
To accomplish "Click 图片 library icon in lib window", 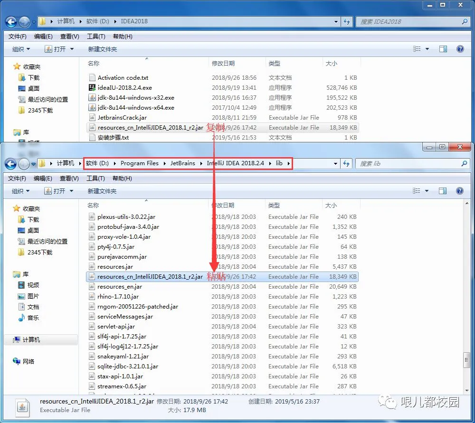I will click(x=21, y=296).
